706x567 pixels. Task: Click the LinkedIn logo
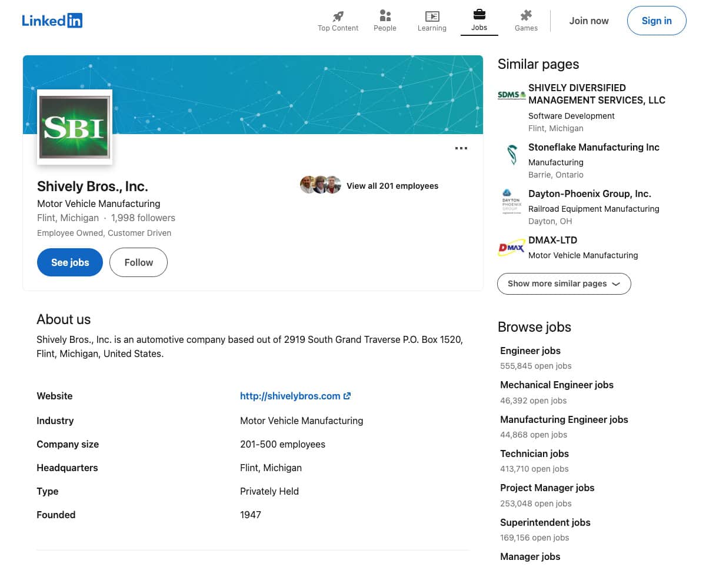pos(52,21)
